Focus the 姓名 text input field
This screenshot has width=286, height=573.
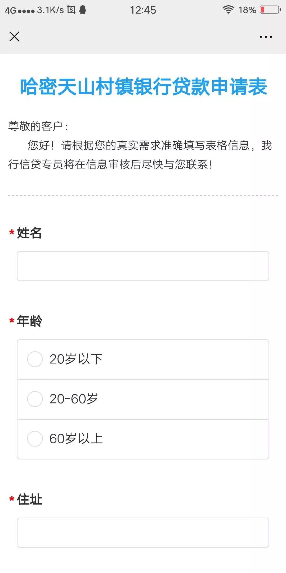tap(143, 266)
